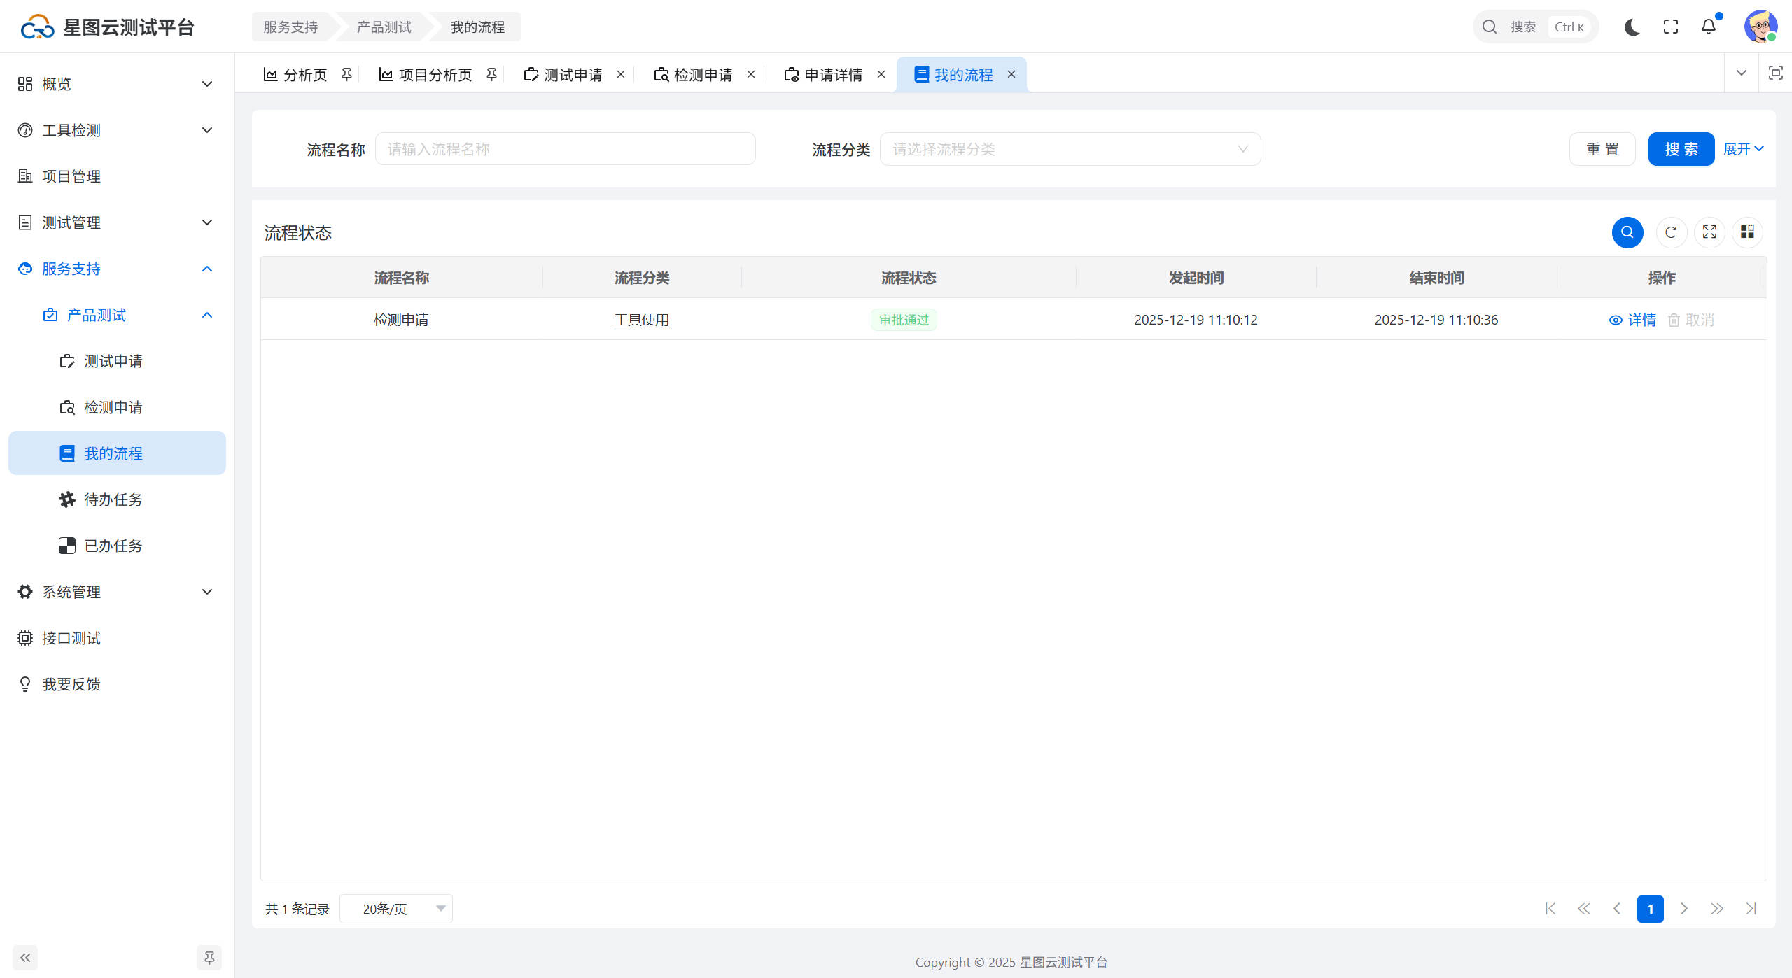Viewport: 1792px width, 978px height.
Task: Open the 流程分类 dropdown
Action: [x=1070, y=149]
